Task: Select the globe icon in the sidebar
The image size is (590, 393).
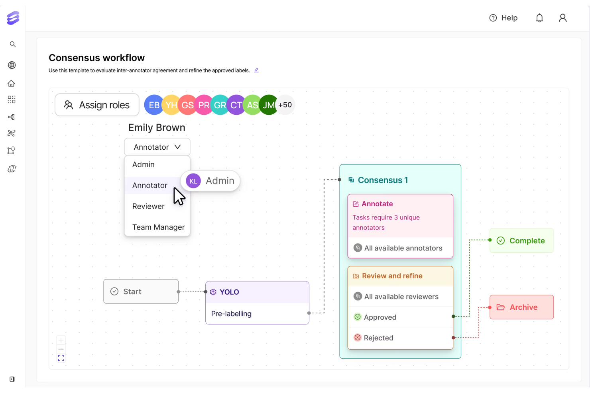Action: coord(12,65)
